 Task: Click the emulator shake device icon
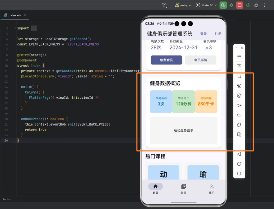[239, 125]
